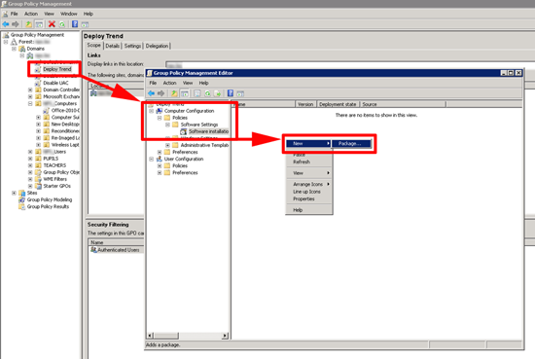Maximize the Group Policy Management Editor window
The image size is (535, 359).
tap(511, 73)
